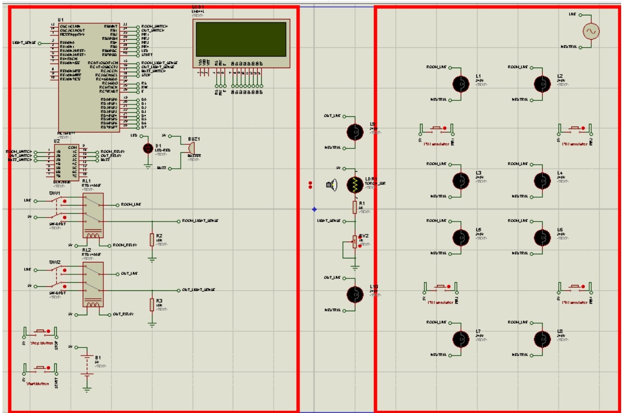This screenshot has width=624, height=413.
Task: Select room lamp L2
Action: [543, 84]
